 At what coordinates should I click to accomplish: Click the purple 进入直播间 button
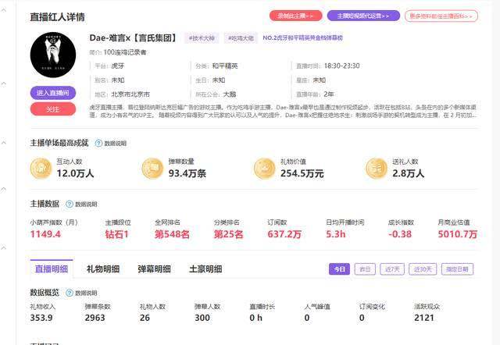[52, 93]
